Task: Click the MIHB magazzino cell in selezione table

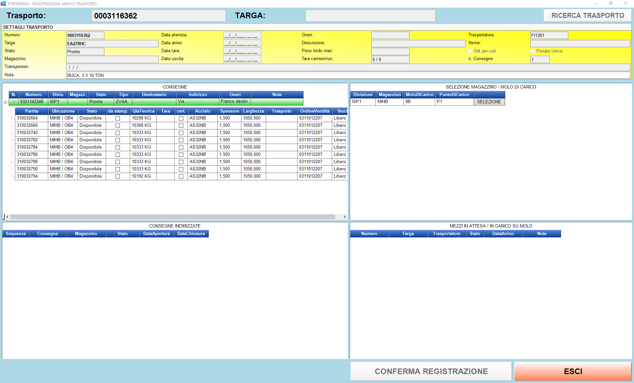Action: tap(390, 102)
